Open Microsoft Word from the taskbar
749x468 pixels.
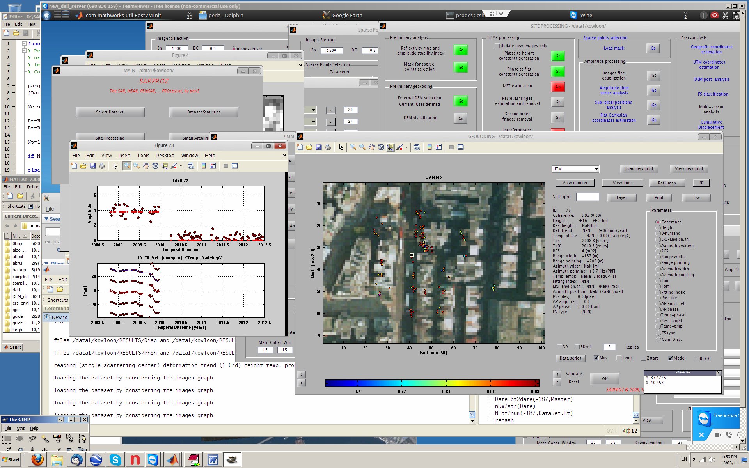click(213, 460)
